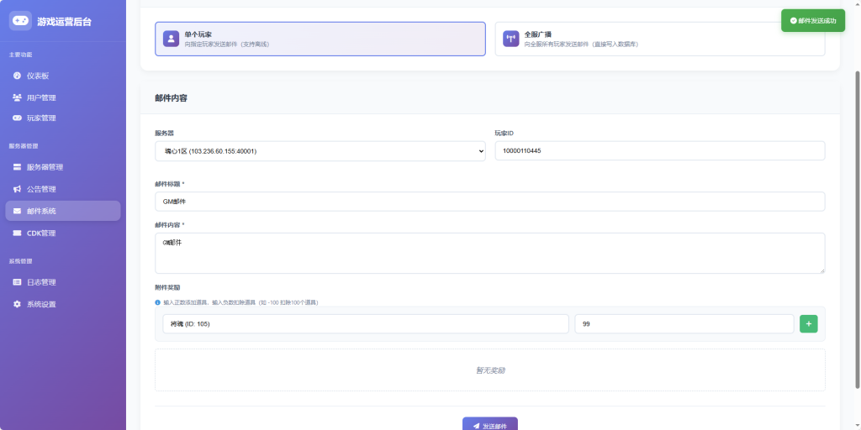
Task: Click the 系统管理 section header
Action: tap(20, 261)
